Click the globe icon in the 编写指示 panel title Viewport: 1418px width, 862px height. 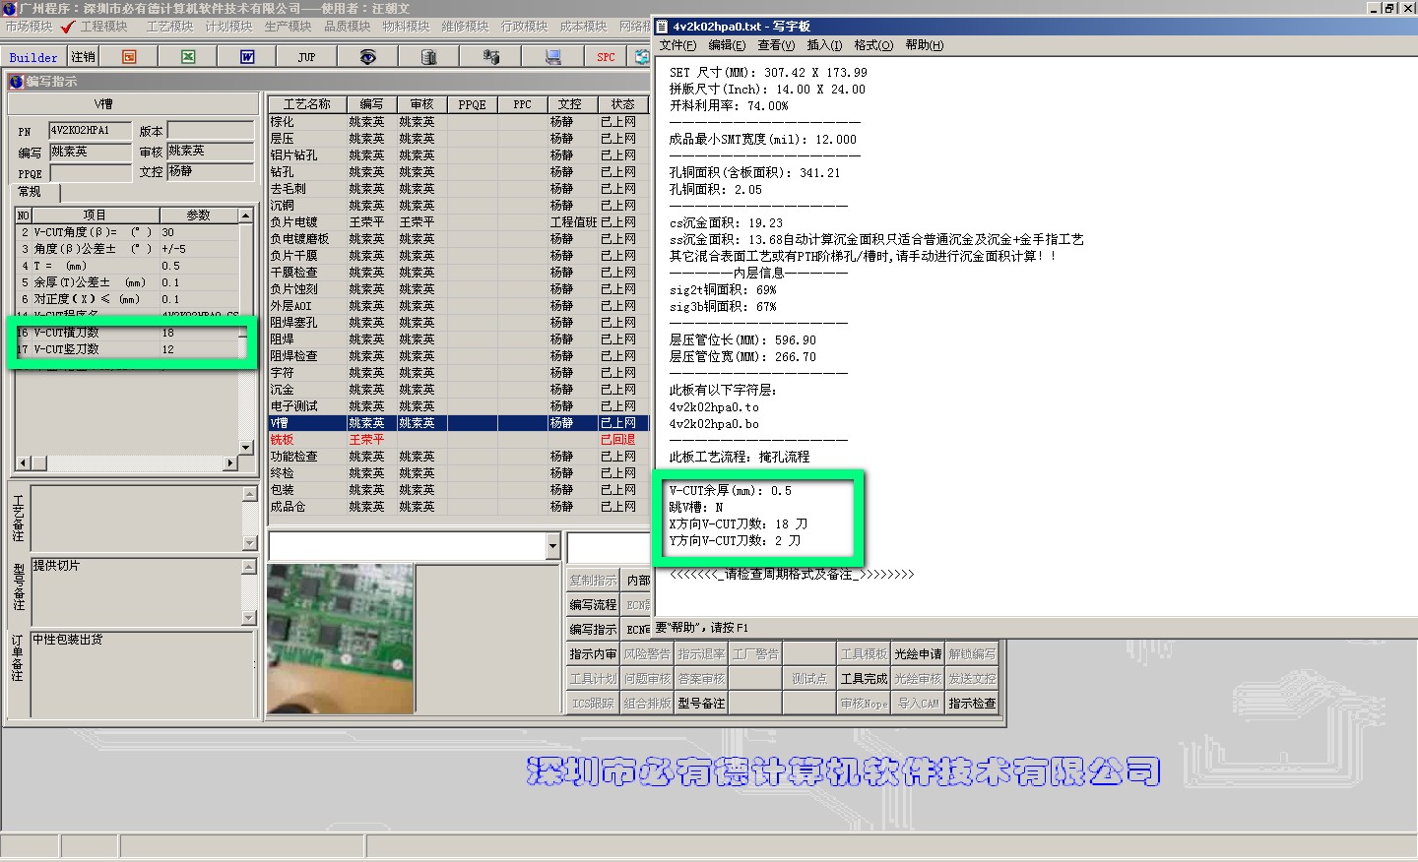pos(16,82)
